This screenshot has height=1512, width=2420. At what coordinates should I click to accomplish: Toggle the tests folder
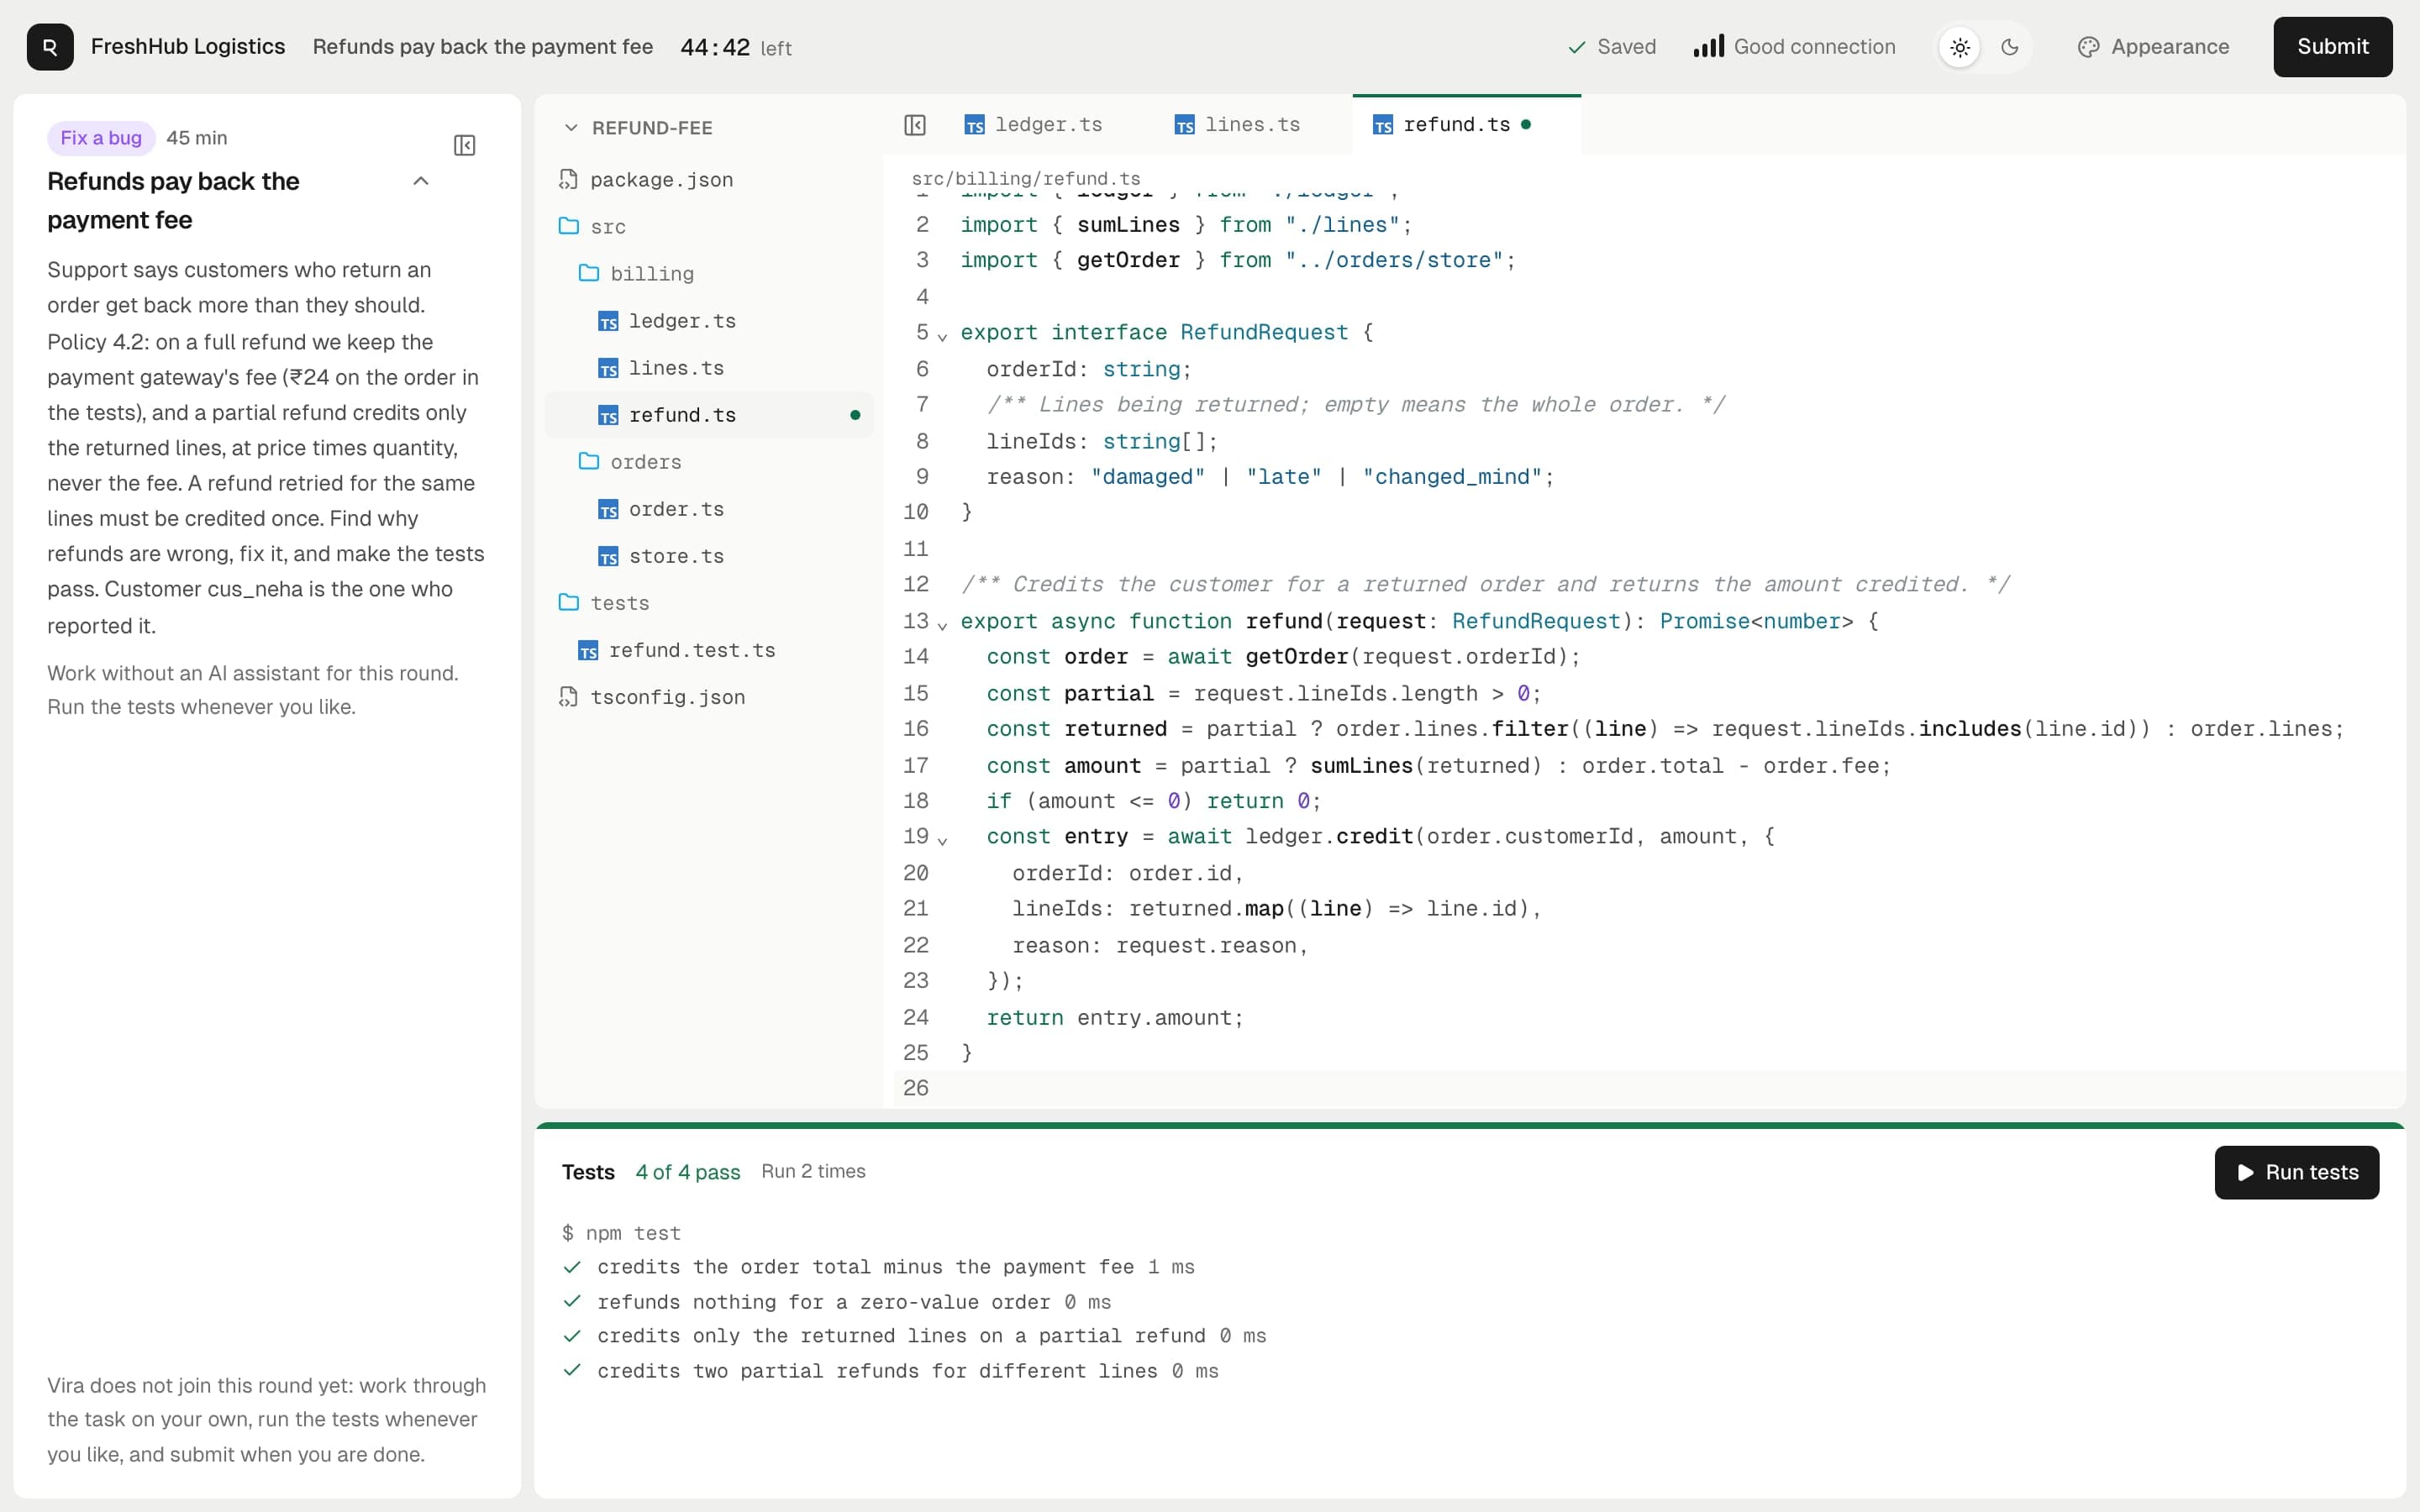point(709,603)
